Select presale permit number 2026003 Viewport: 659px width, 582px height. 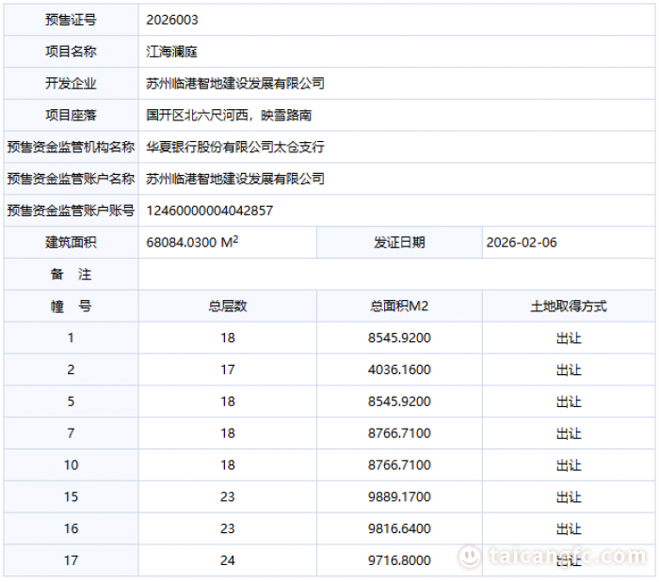click(172, 20)
